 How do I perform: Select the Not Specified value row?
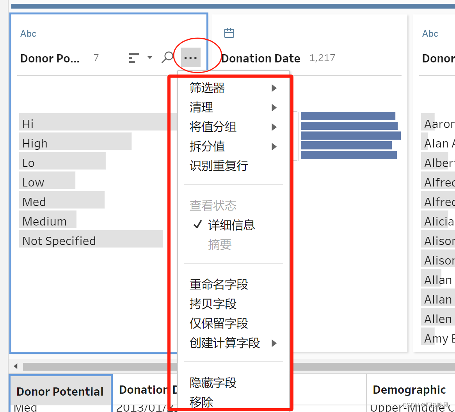tap(91, 239)
